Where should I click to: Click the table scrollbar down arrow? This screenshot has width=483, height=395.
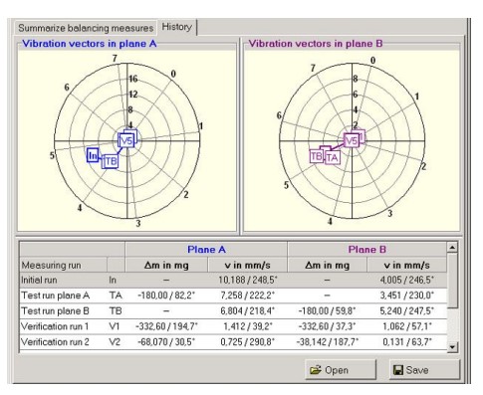452,347
